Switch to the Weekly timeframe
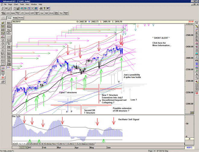The width and height of the screenshot is (199, 152). [x=15, y=18]
